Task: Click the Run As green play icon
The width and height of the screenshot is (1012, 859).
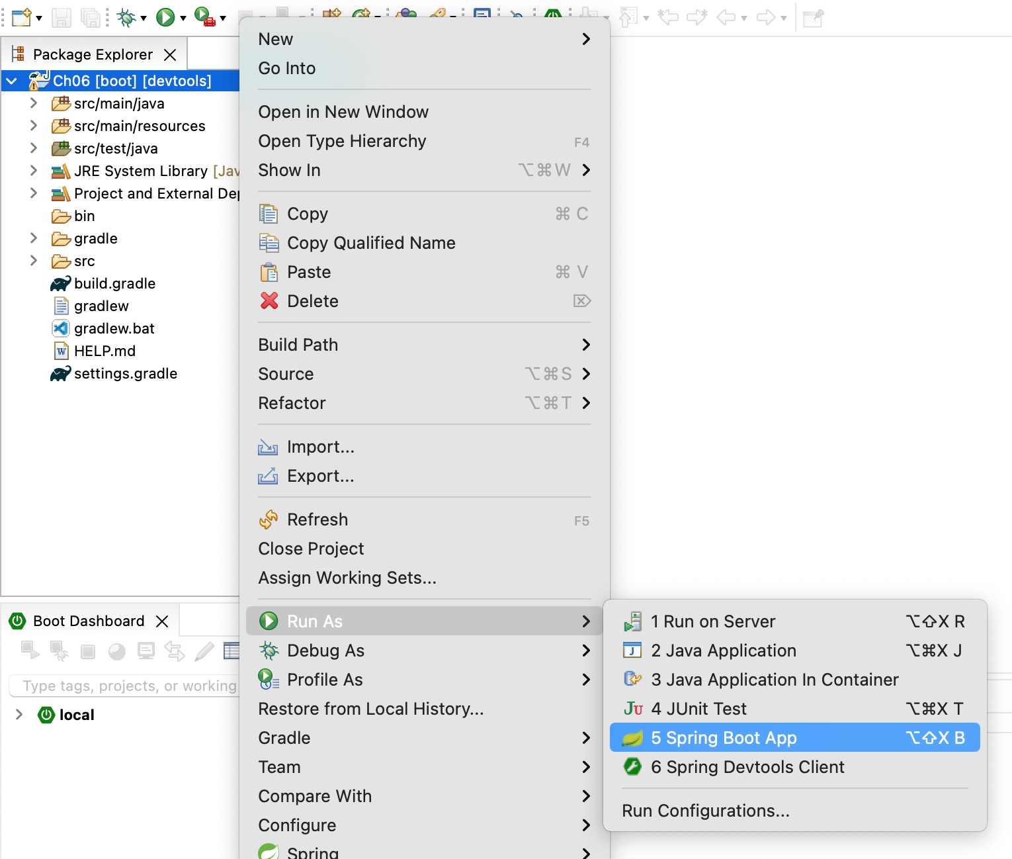Action: 269,621
